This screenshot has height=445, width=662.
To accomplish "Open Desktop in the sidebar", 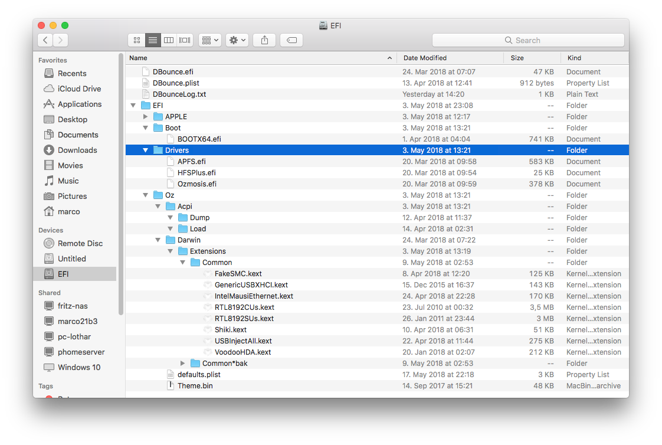I will (x=65, y=119).
